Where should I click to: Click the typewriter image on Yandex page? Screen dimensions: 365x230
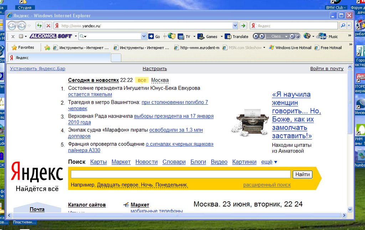(x=250, y=122)
